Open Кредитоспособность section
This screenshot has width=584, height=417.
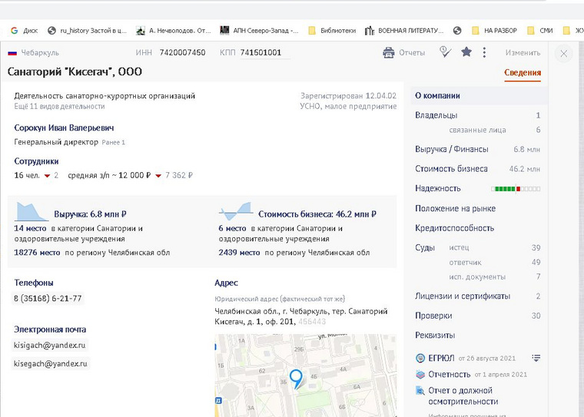coord(454,228)
